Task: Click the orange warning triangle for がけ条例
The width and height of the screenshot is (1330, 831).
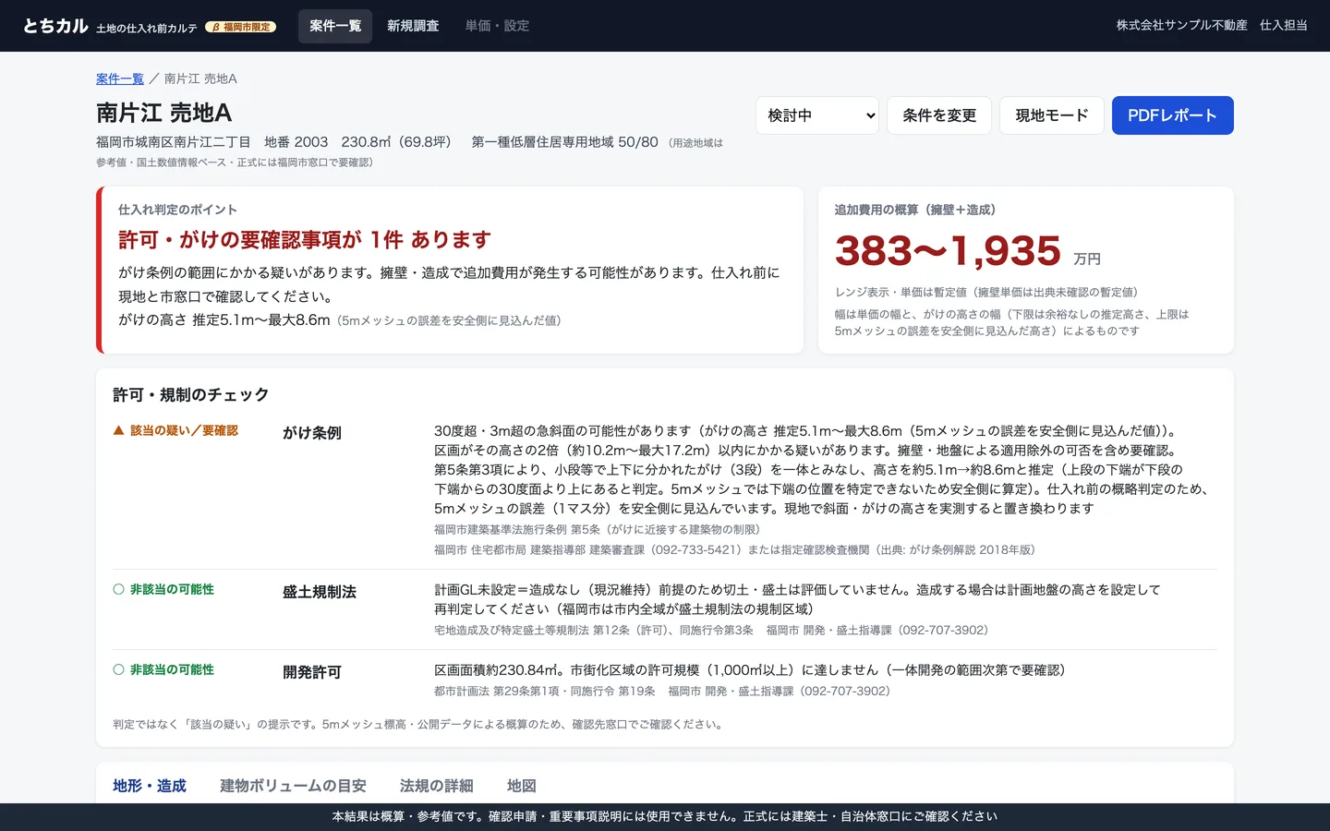Action: (x=118, y=430)
